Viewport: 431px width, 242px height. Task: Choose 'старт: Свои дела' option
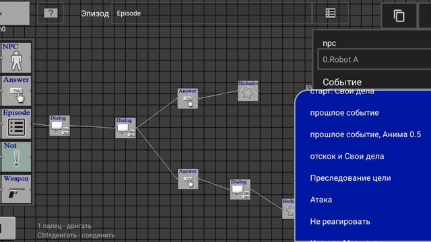click(342, 92)
